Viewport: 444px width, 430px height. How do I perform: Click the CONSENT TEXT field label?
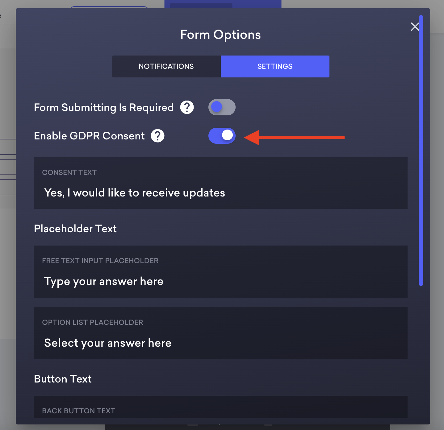click(x=69, y=172)
